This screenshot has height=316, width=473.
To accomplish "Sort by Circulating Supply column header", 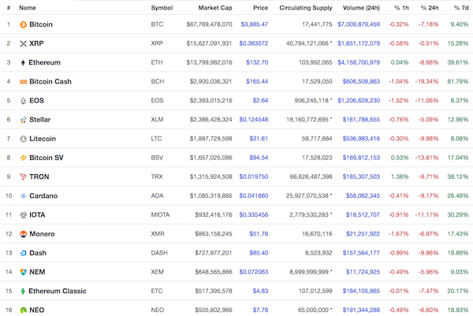I will [x=306, y=8].
